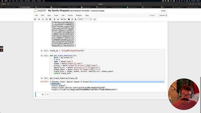This screenshot has width=201, height=113.
Task: Open the Safari History menu
Action: click(21, 1)
